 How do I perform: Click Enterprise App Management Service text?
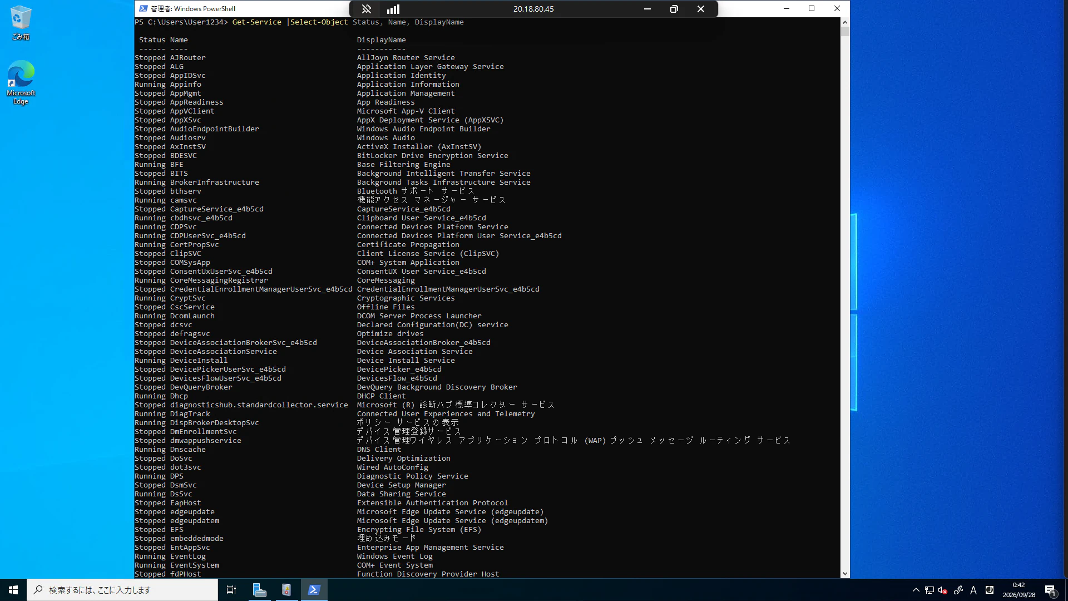pos(430,547)
